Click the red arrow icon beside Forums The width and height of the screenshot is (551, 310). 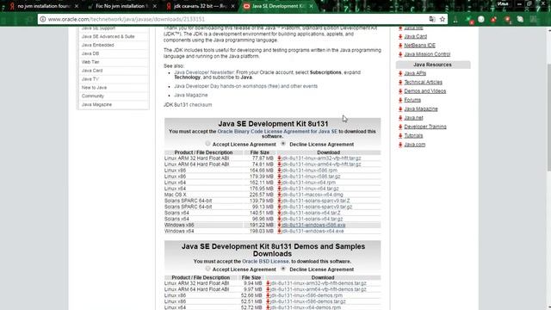point(400,100)
